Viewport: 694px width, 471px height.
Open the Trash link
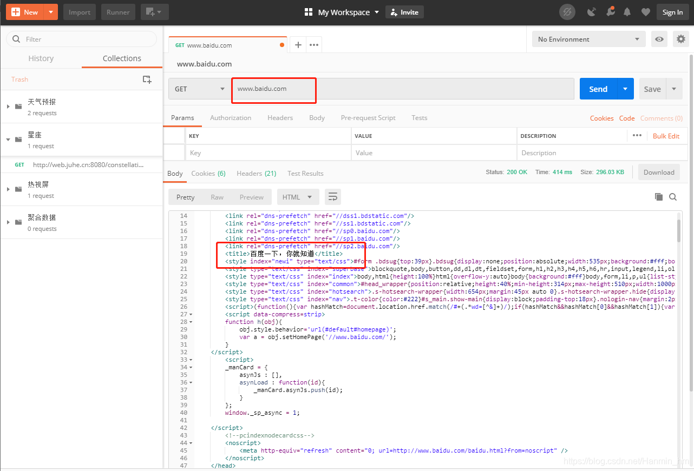tap(19, 79)
